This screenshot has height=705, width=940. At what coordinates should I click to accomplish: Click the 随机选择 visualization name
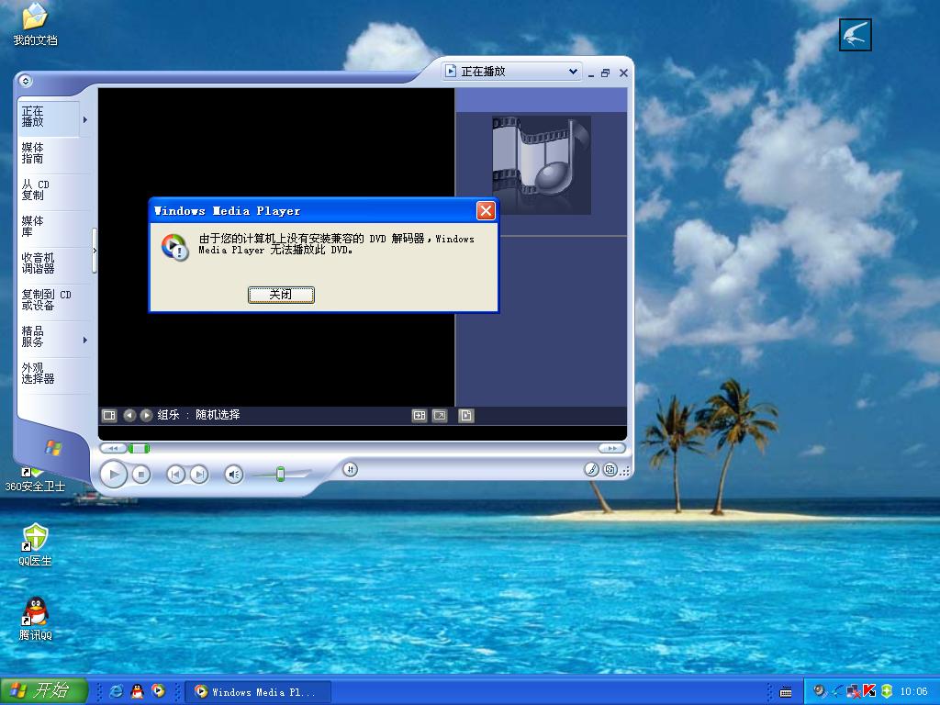218,415
